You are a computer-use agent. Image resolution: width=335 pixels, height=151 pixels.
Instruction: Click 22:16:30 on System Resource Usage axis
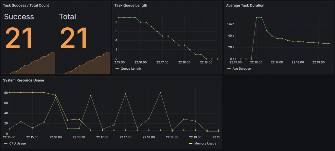click(x=79, y=137)
